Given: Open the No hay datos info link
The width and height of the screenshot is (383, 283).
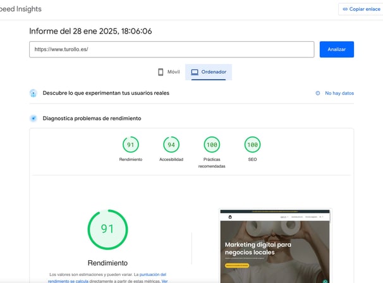Looking at the screenshot, I should coord(339,93).
